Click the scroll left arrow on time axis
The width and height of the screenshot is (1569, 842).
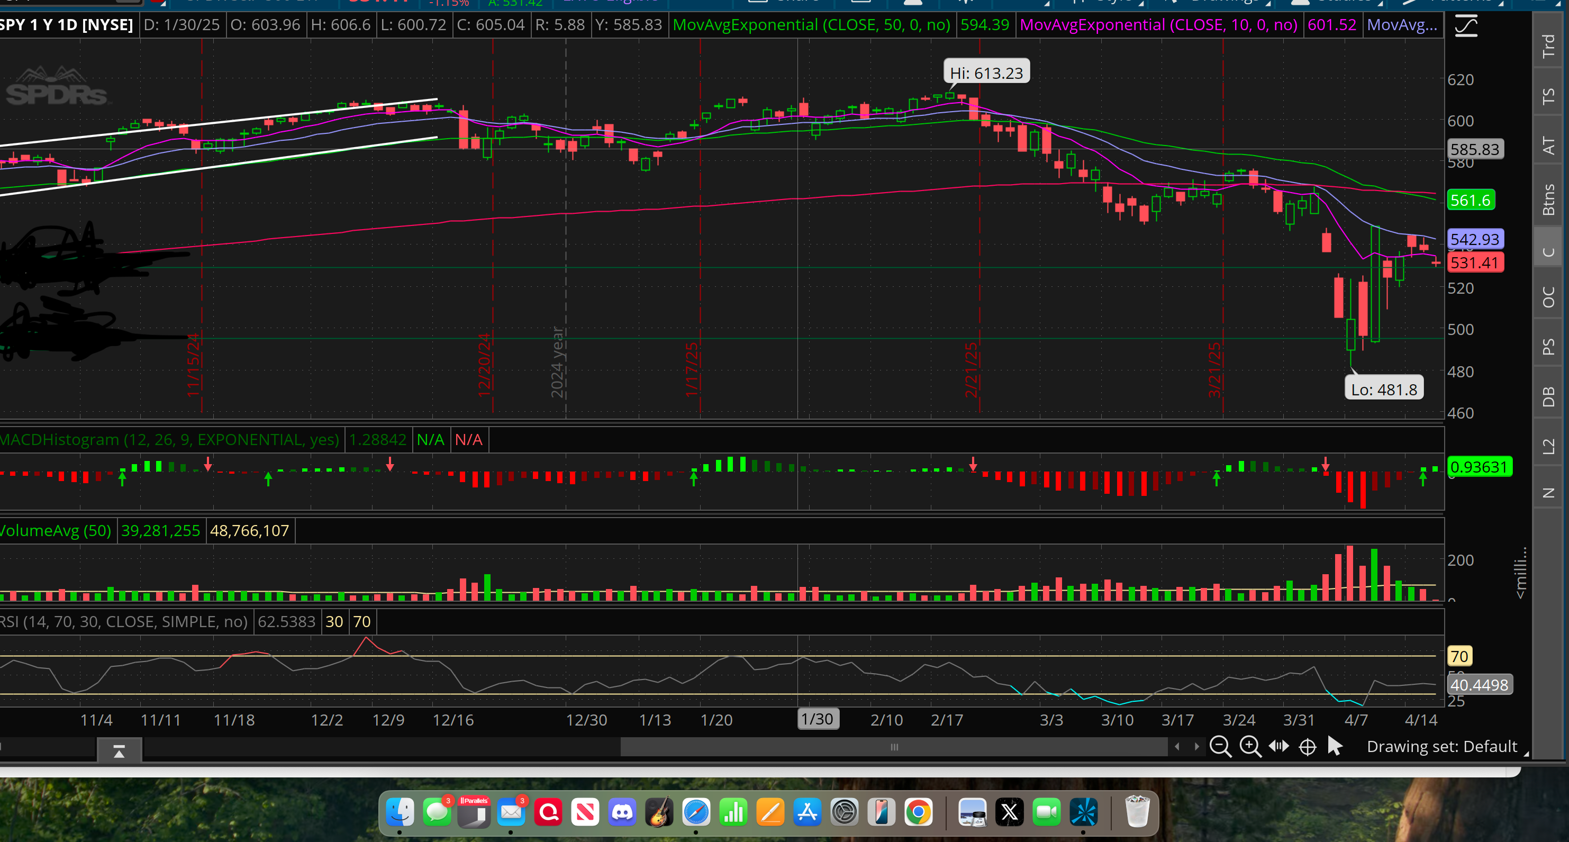click(1177, 746)
